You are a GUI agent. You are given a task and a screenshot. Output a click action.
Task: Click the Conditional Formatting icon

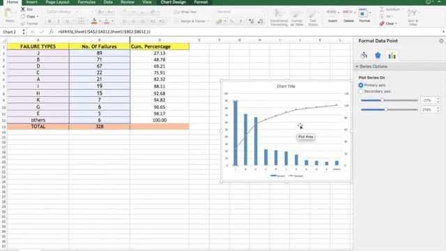pos(279,13)
